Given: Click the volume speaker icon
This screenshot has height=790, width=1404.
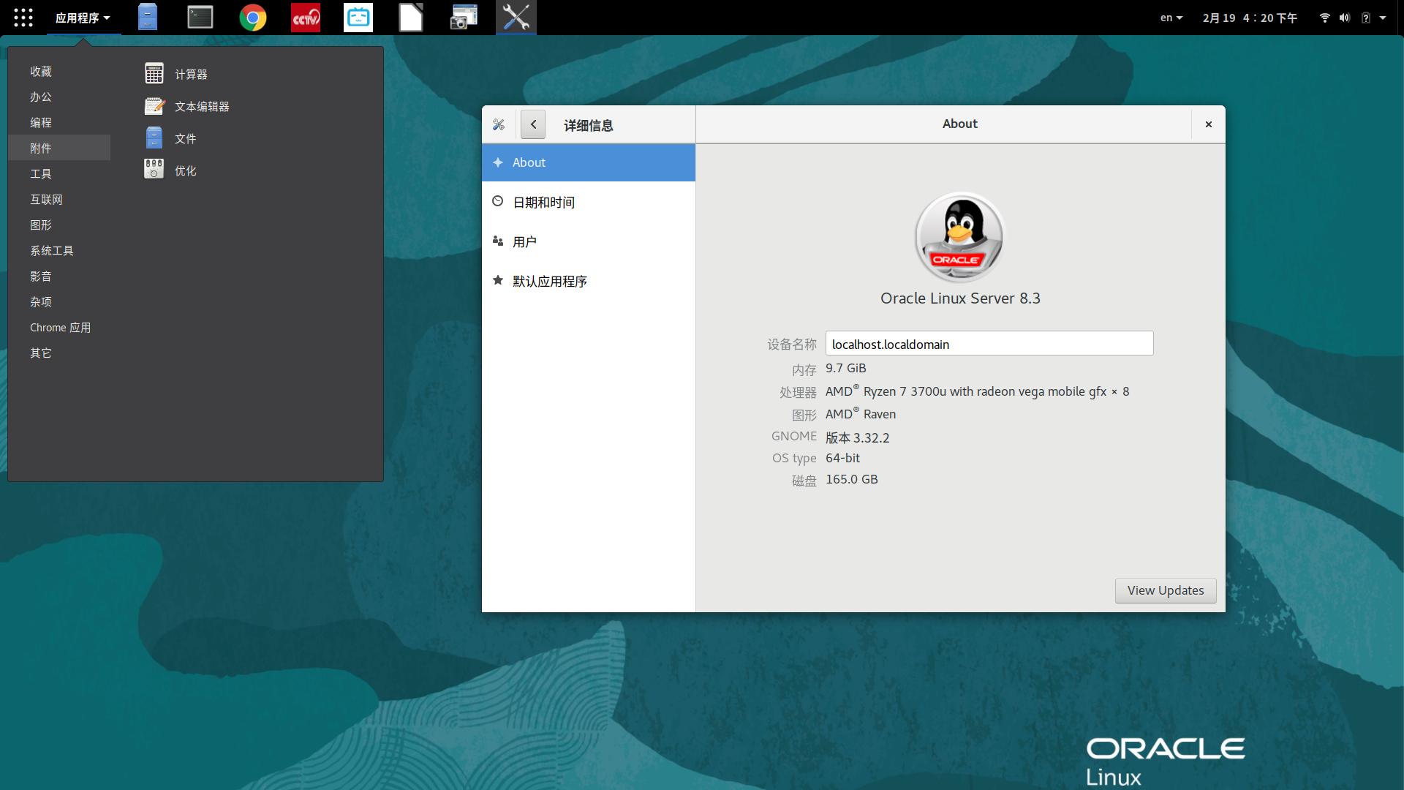Looking at the screenshot, I should (1344, 18).
